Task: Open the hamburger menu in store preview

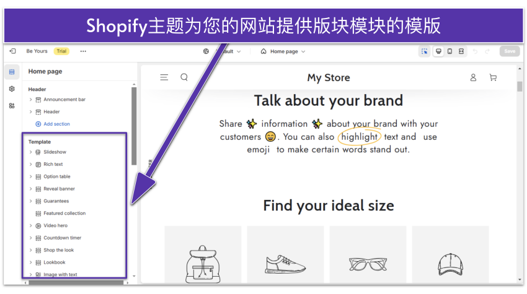Action: coord(164,77)
